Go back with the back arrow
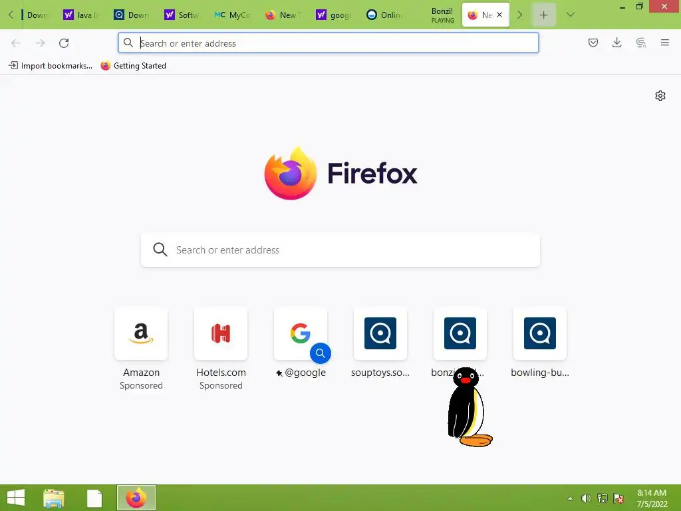This screenshot has width=681, height=511. (16, 43)
